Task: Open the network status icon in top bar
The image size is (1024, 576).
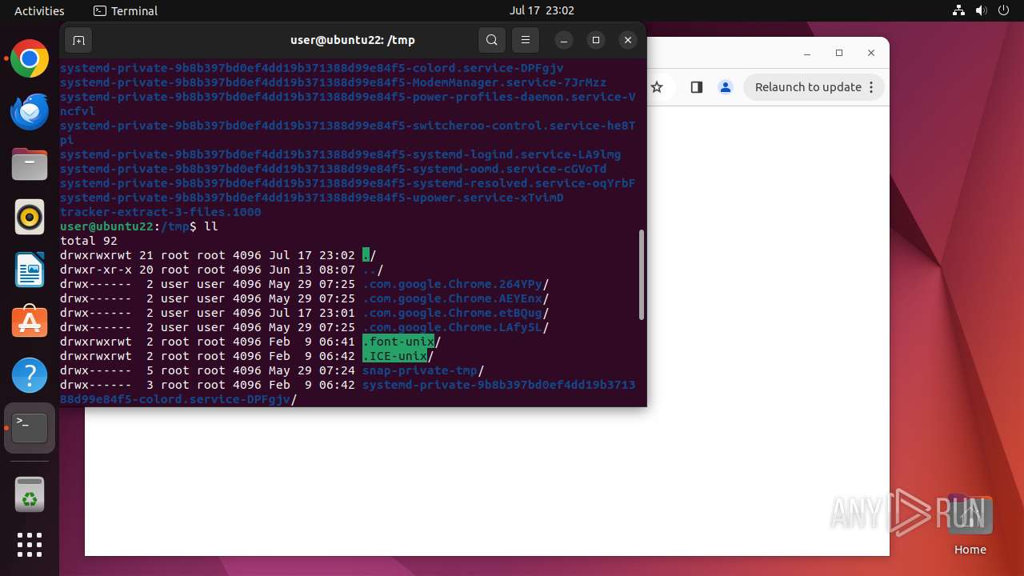Action: click(959, 10)
